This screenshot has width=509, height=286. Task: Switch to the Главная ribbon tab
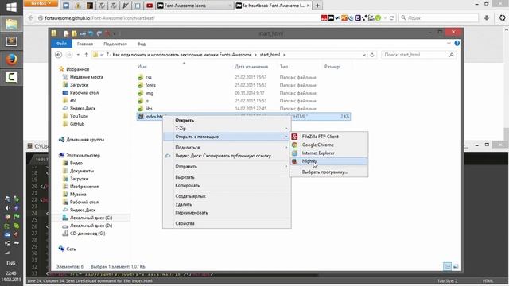click(x=85, y=44)
